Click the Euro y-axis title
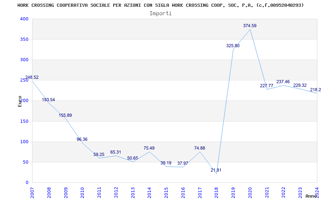The image size is (321, 200). 20,101
